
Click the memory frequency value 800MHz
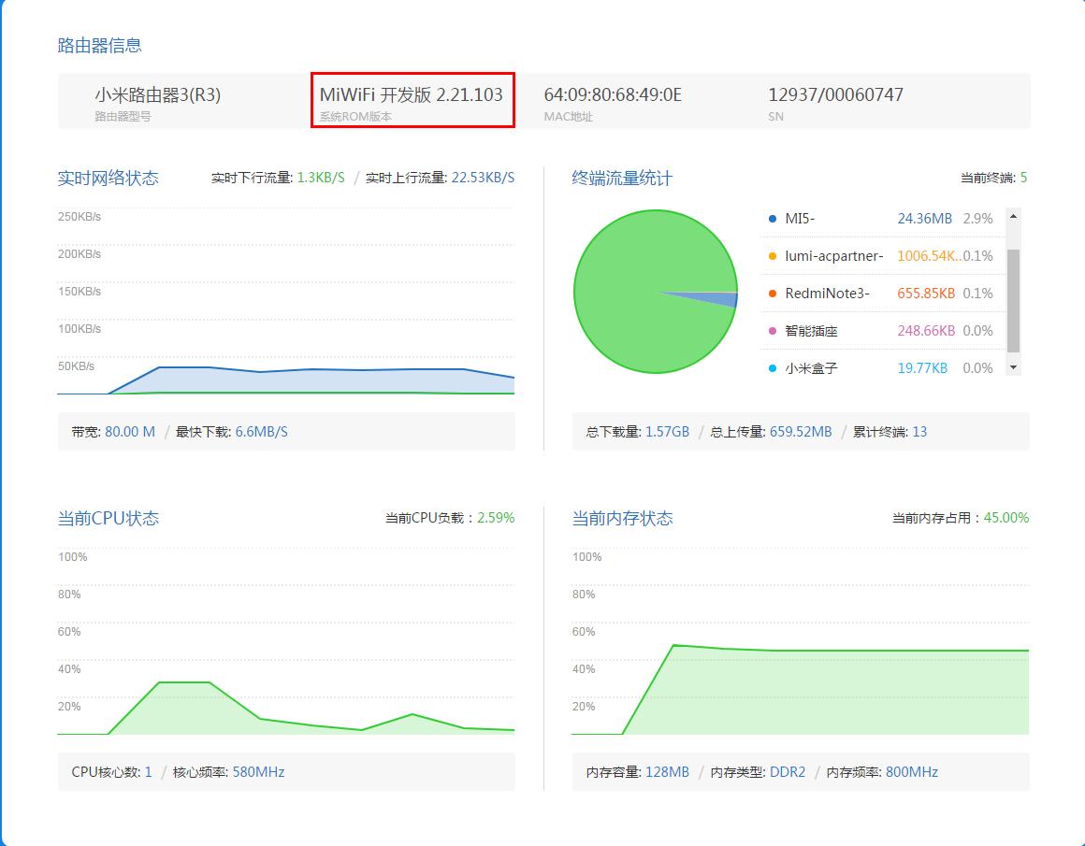pyautogui.click(x=911, y=772)
